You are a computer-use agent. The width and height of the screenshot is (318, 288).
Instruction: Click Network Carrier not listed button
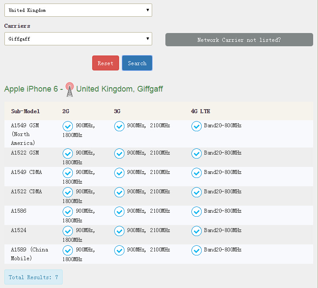pyautogui.click(x=239, y=40)
